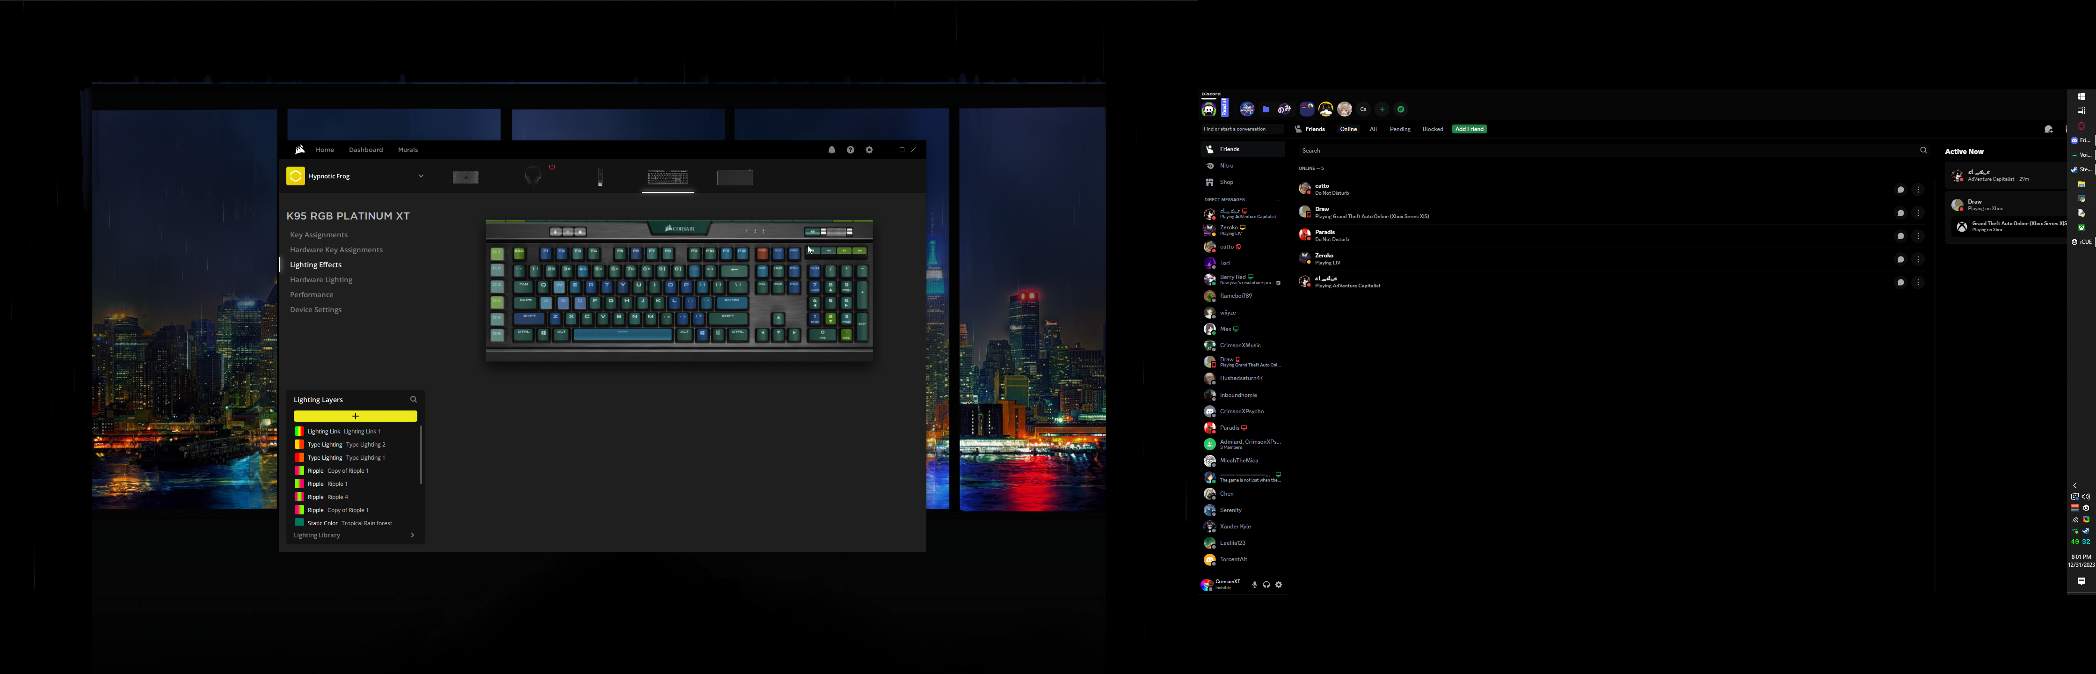Screen dimensions: 2096x674
Task: Expand Hypnotic Frog profile dropdown
Action: [x=421, y=176]
